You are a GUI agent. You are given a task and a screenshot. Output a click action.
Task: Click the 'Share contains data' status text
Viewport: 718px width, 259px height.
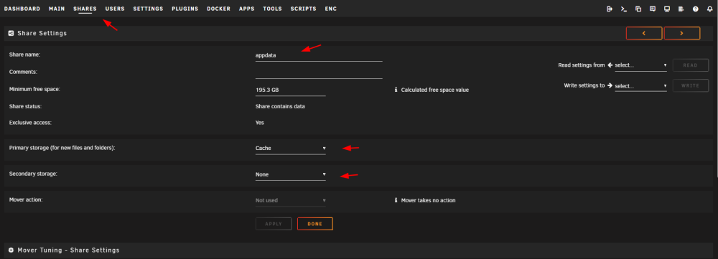pos(280,107)
